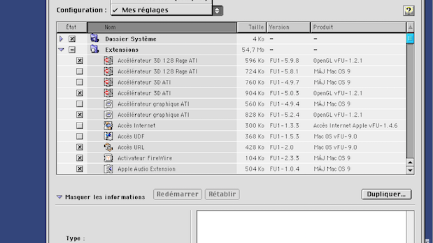Expand the Dossier Système disclosure triangle
The height and width of the screenshot is (243, 433).
click(61, 39)
